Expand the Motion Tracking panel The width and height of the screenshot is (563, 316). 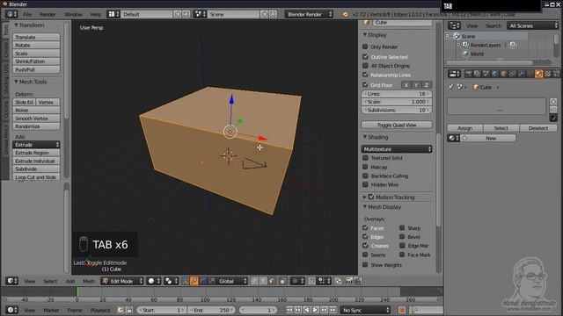coord(365,197)
